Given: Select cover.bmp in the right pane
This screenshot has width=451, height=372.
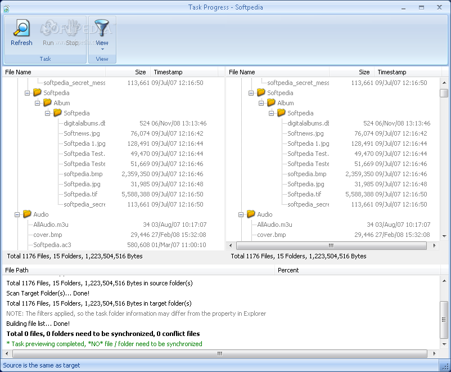Looking at the screenshot, I should pos(272,235).
